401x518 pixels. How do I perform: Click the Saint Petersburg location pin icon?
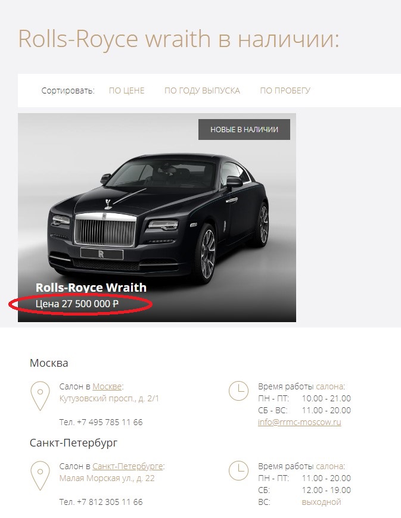(x=40, y=475)
